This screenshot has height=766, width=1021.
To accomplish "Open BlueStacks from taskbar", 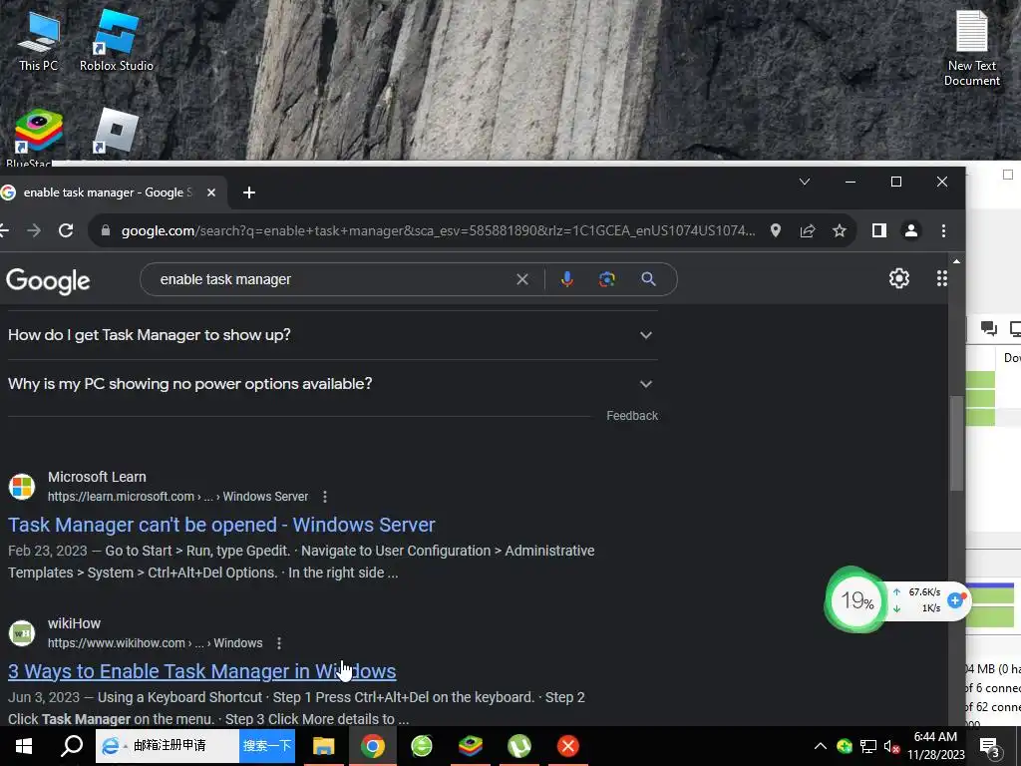I will pos(471,746).
